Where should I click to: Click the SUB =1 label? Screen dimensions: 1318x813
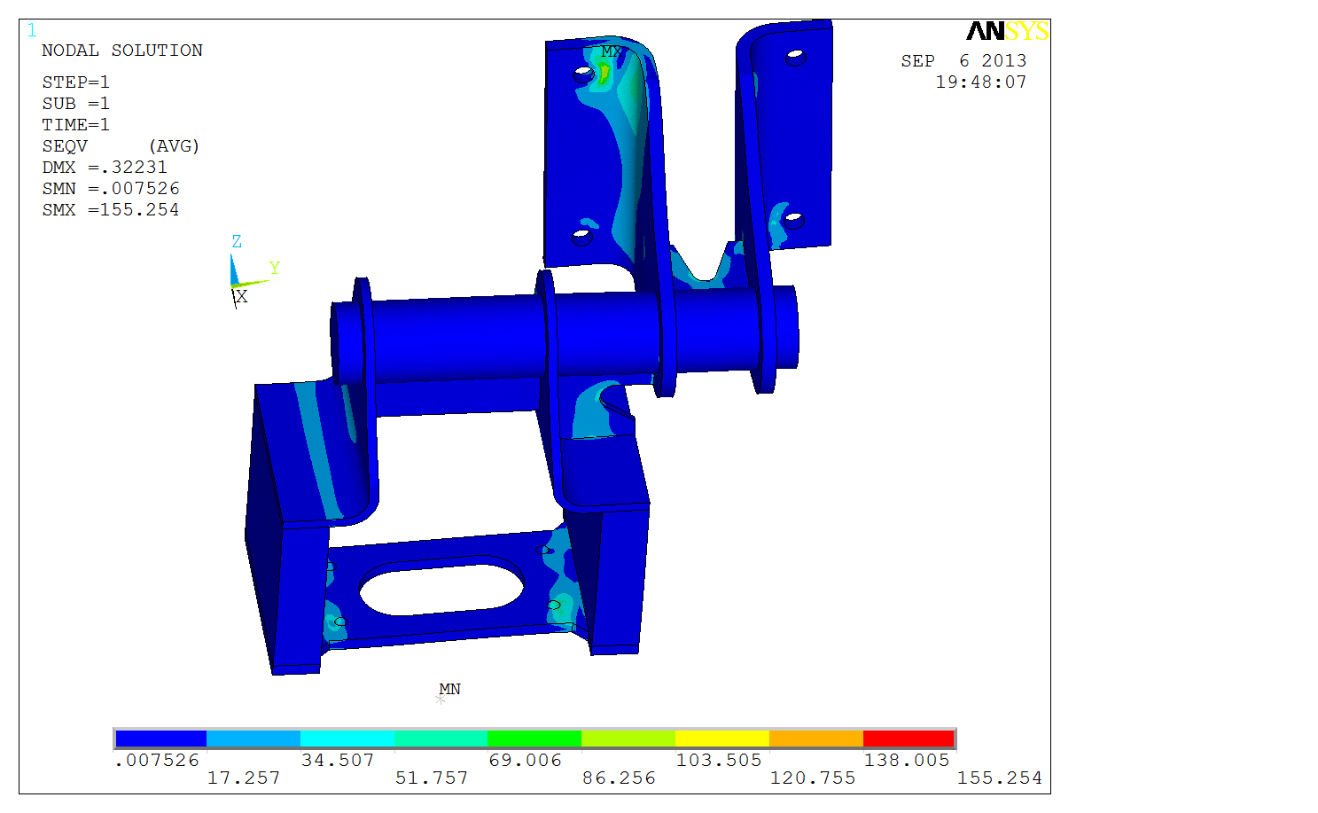tap(75, 104)
